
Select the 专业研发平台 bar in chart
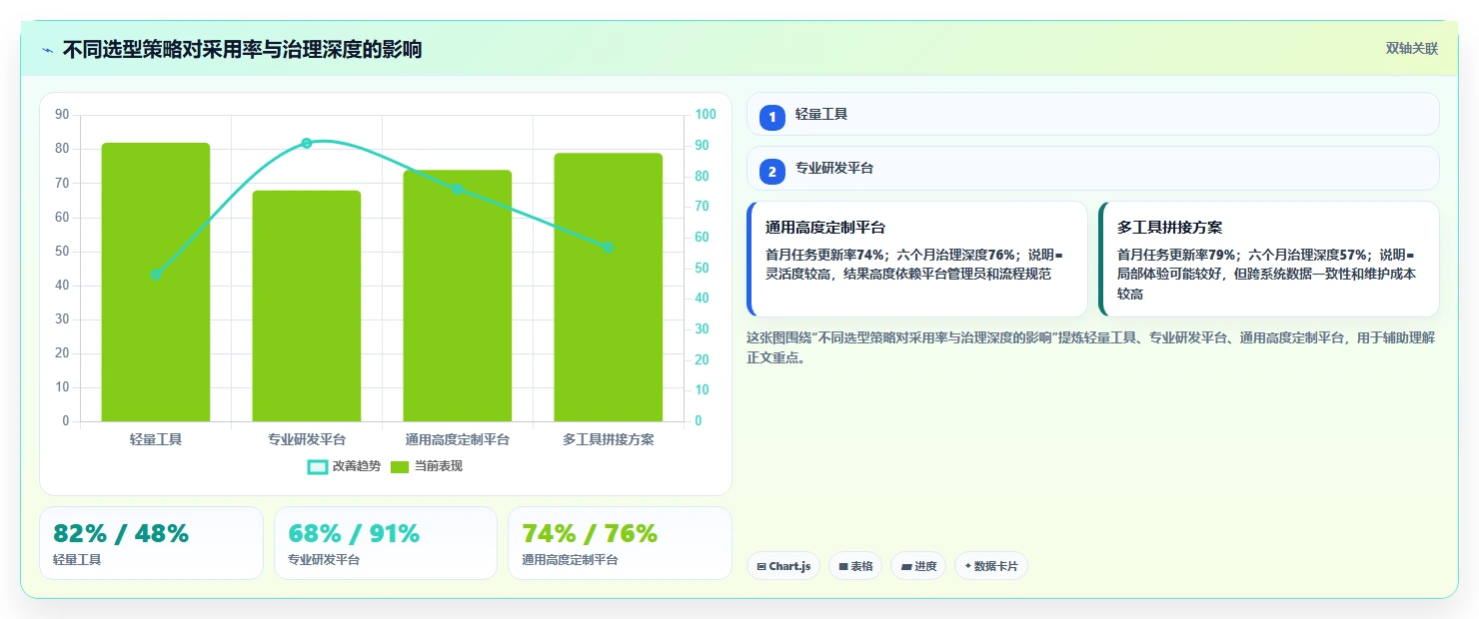(x=307, y=306)
